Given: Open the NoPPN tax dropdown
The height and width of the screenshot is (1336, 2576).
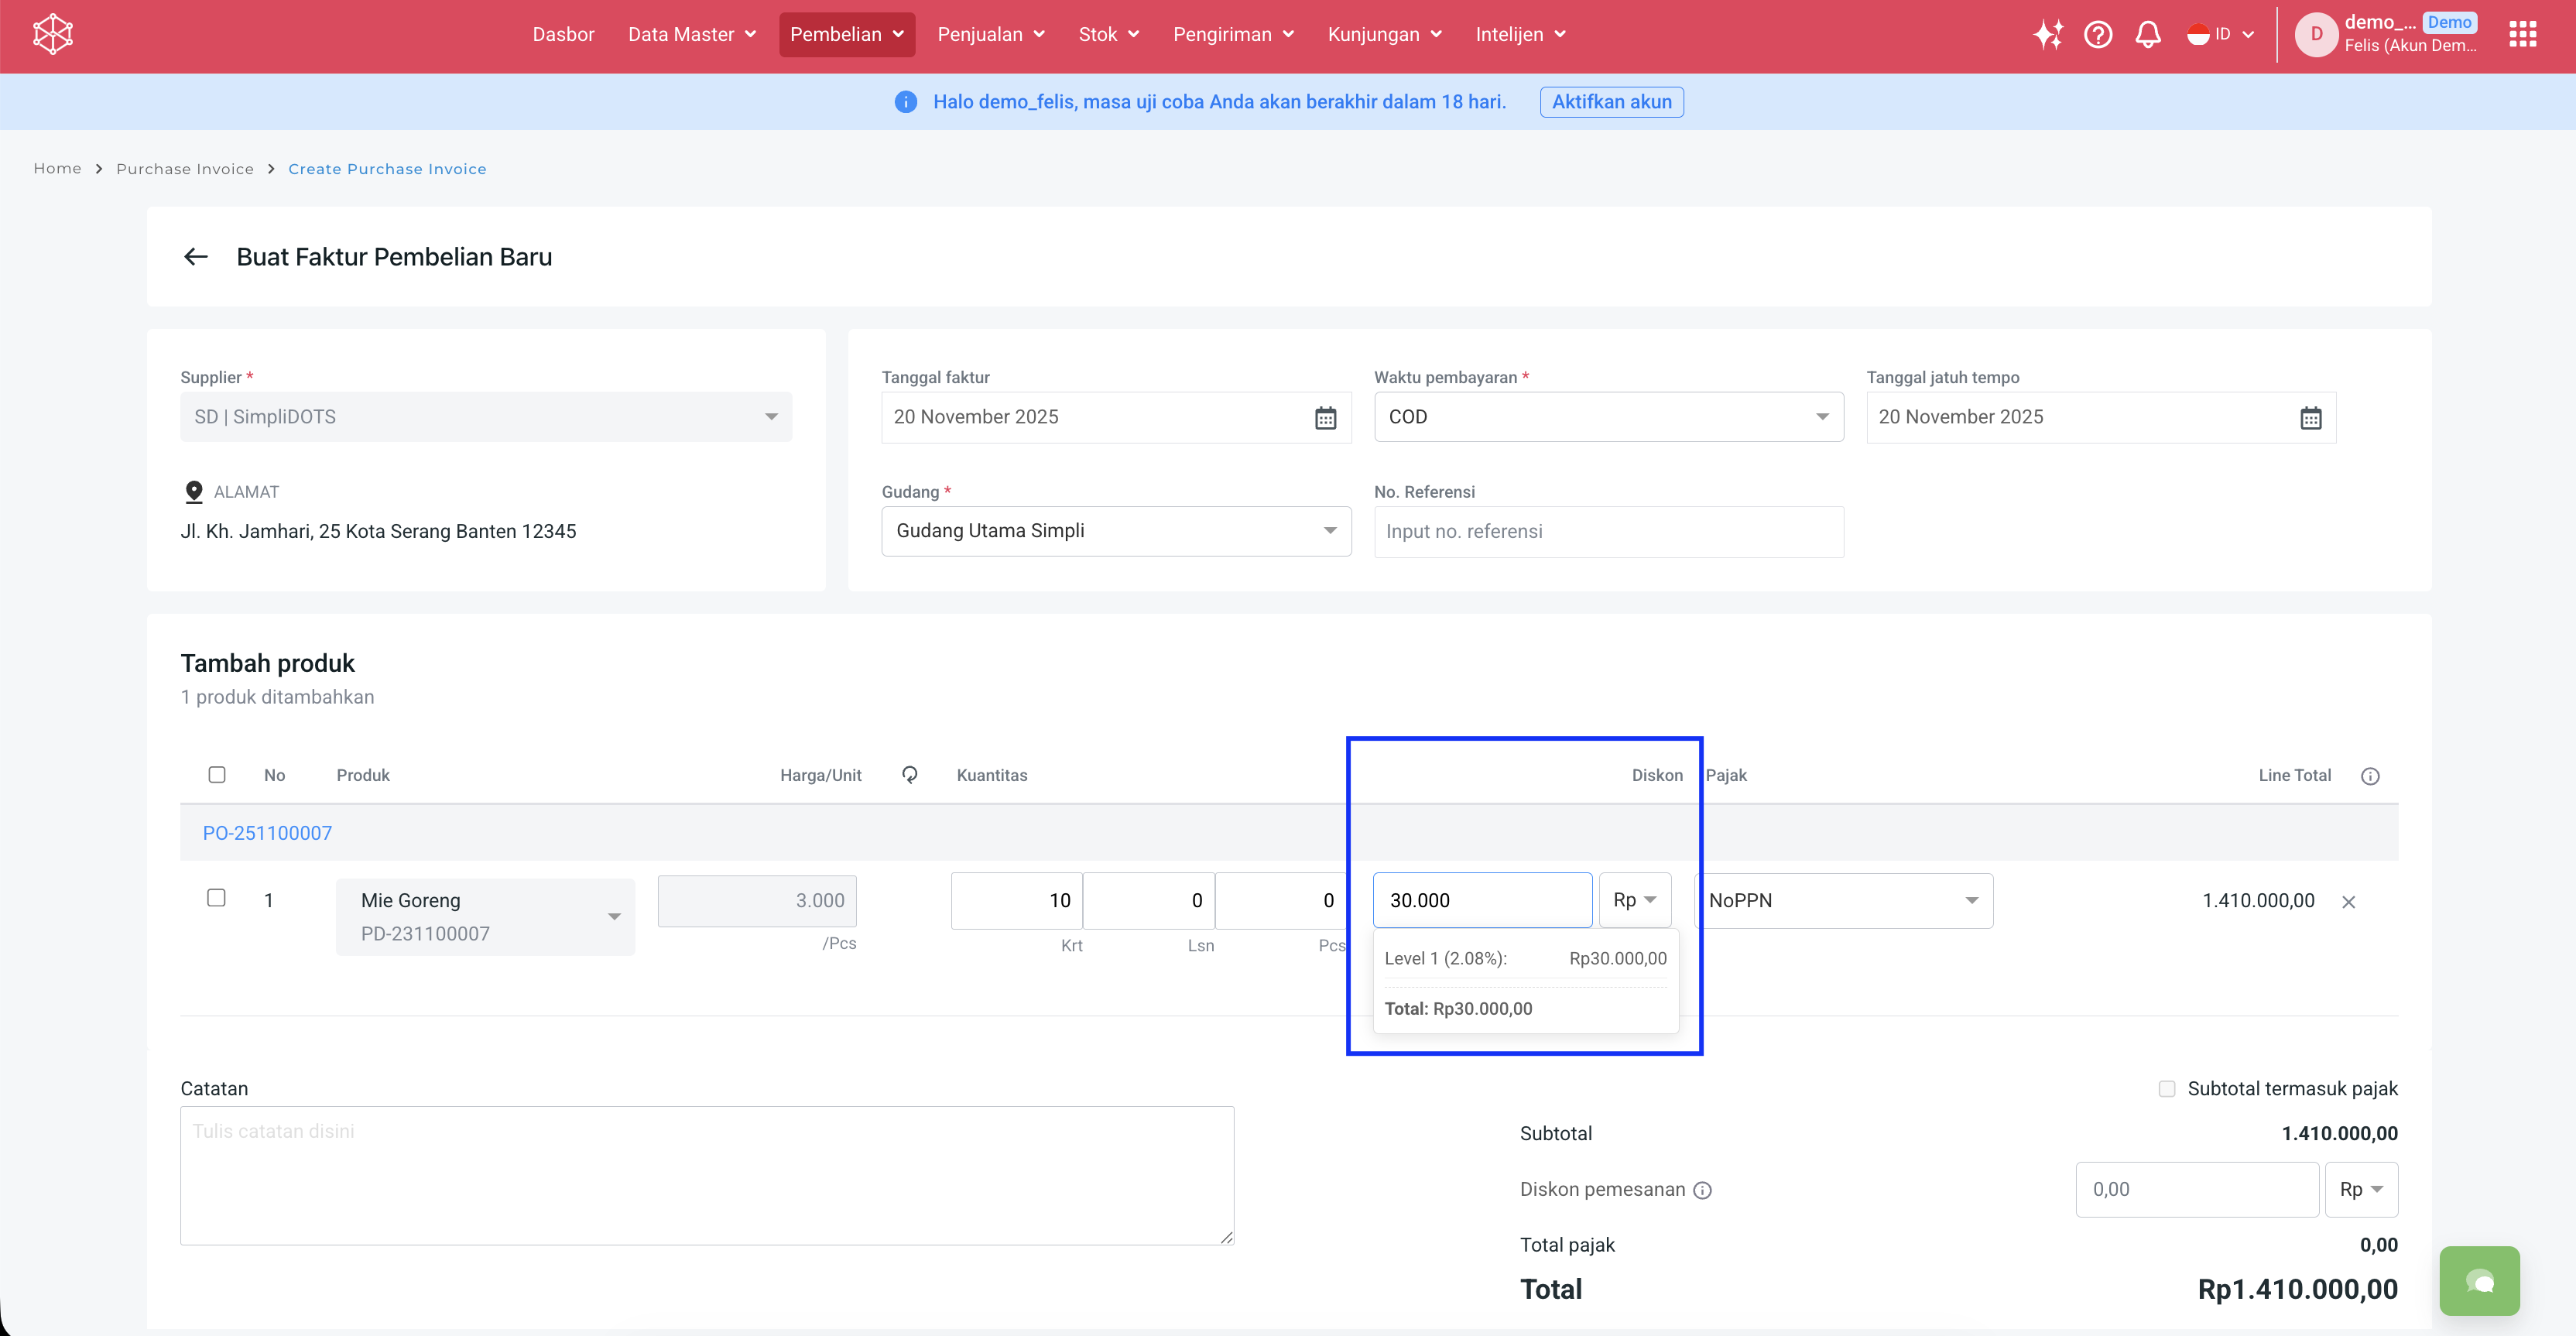Looking at the screenshot, I should tap(1843, 901).
